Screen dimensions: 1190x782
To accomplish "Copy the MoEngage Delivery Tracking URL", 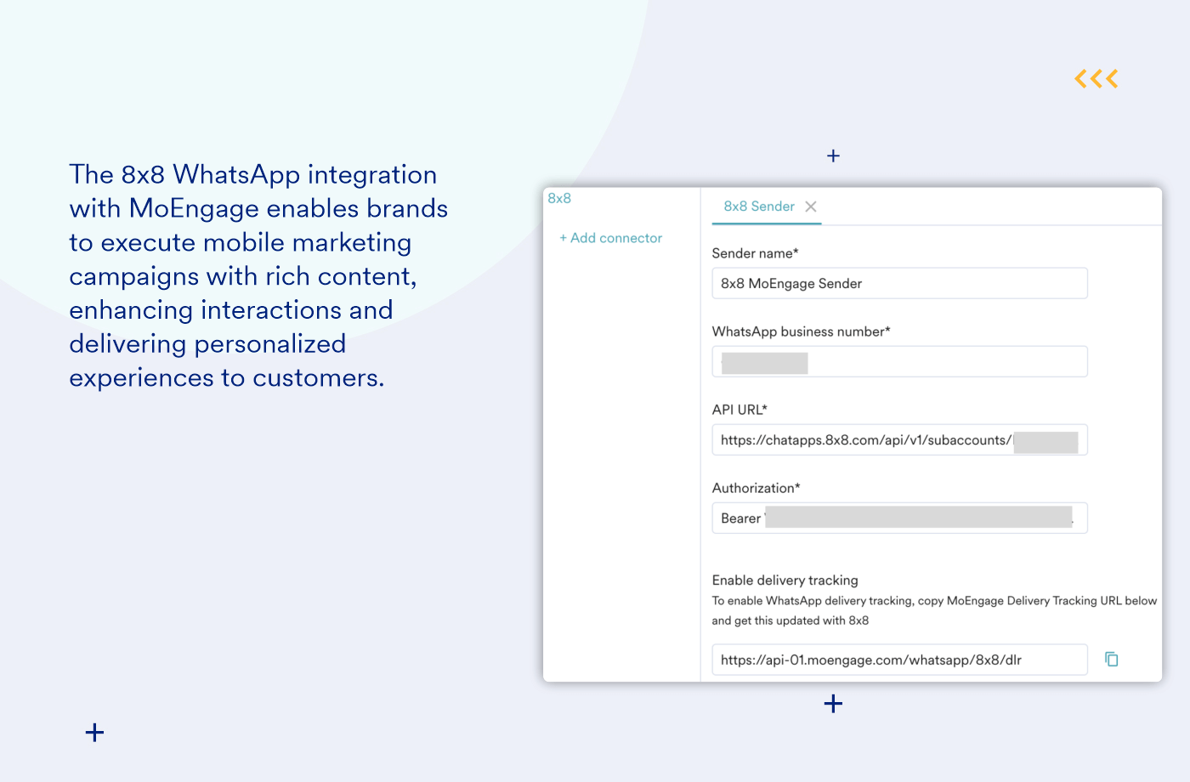I will point(1111,659).
